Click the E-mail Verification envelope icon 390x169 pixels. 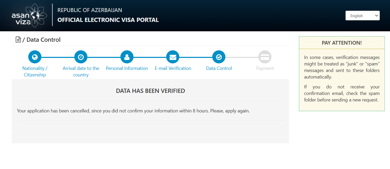coord(173,57)
